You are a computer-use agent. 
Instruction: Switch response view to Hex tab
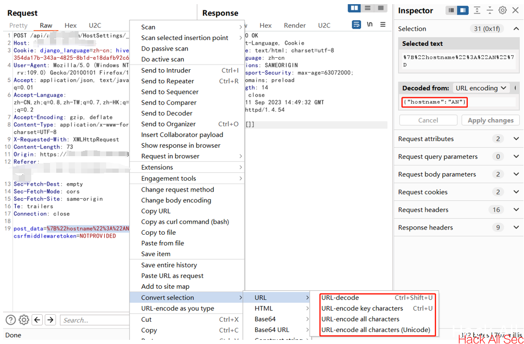click(266, 26)
